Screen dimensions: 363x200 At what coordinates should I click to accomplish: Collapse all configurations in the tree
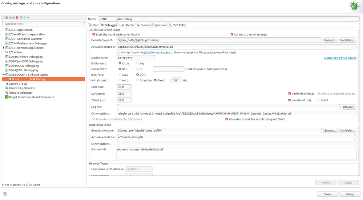coord(21,17)
